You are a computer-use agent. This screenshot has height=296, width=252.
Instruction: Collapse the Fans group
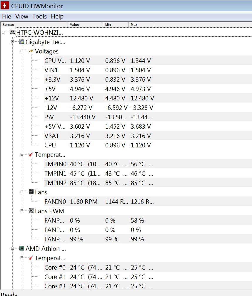[x=22, y=192]
